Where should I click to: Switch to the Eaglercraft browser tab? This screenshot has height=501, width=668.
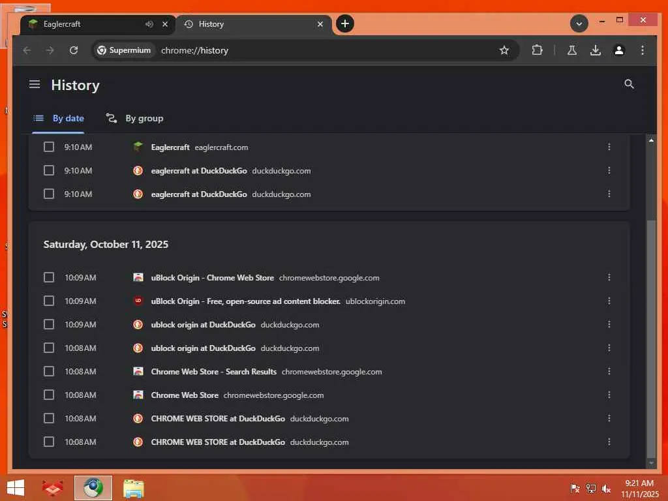pyautogui.click(x=97, y=24)
